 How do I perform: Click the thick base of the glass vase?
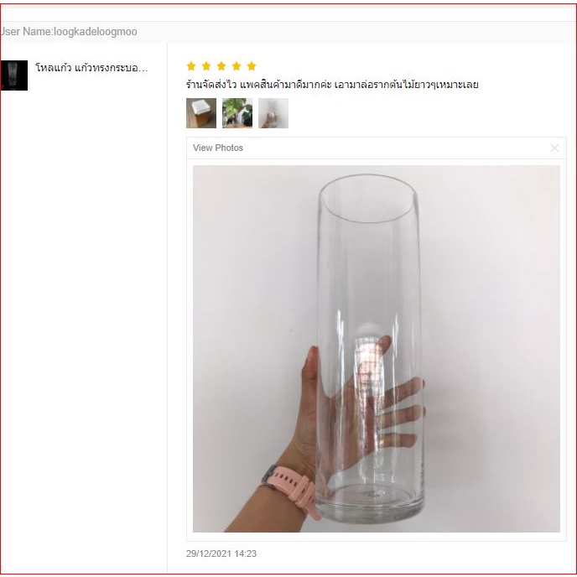pyautogui.click(x=370, y=504)
